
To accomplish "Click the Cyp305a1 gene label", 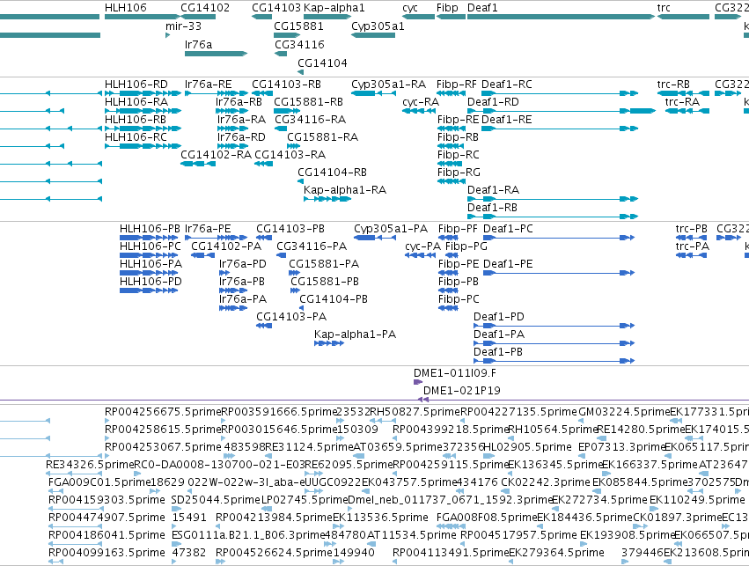I will pos(378,26).
